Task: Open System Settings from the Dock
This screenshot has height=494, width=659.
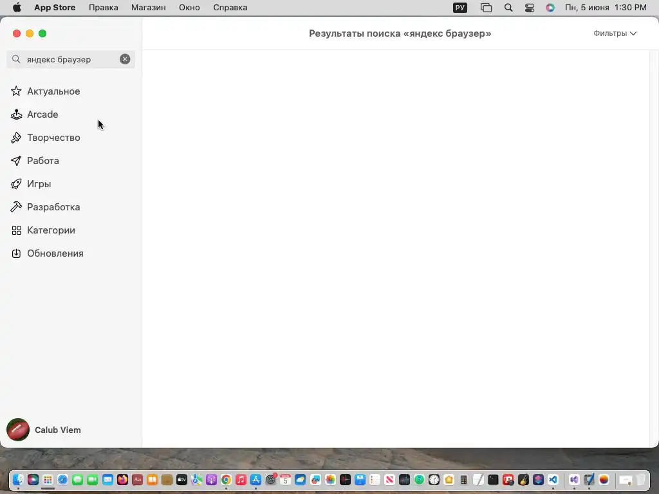Action: click(x=271, y=480)
